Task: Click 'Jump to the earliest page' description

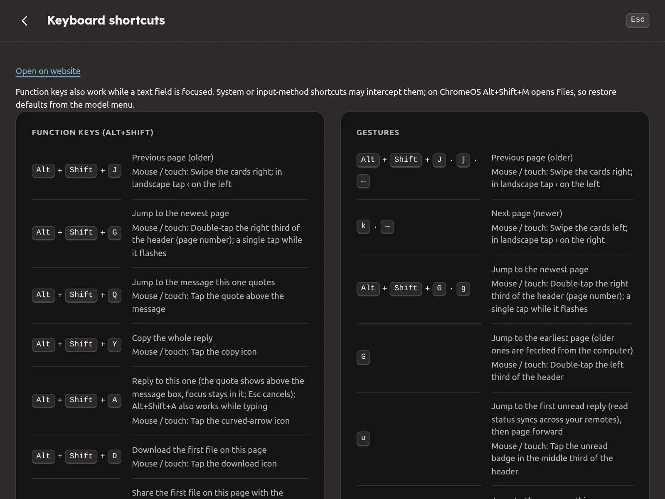Action: 562,344
